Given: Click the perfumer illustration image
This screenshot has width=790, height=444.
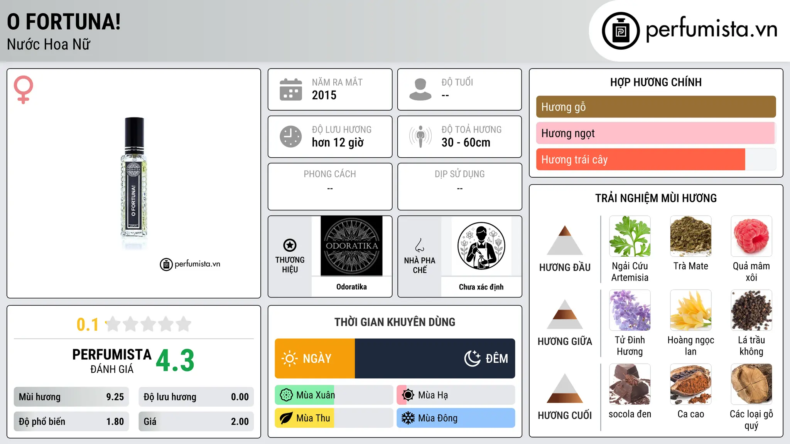Looking at the screenshot, I should [481, 246].
